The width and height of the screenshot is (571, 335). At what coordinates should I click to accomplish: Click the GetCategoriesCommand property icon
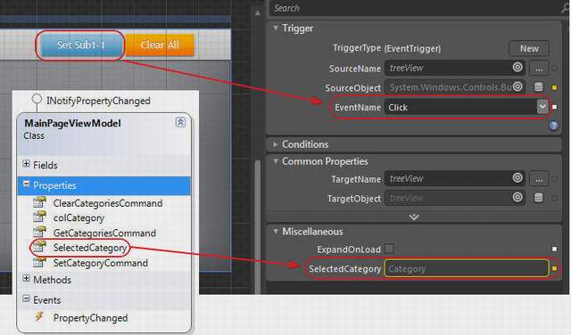pyautogui.click(x=39, y=232)
